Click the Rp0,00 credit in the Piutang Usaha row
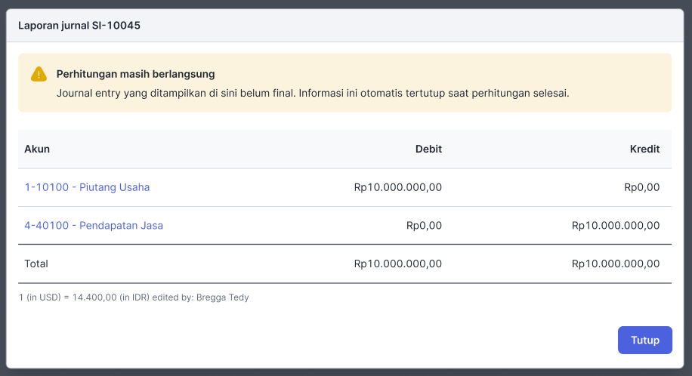The width and height of the screenshot is (692, 376). (641, 187)
